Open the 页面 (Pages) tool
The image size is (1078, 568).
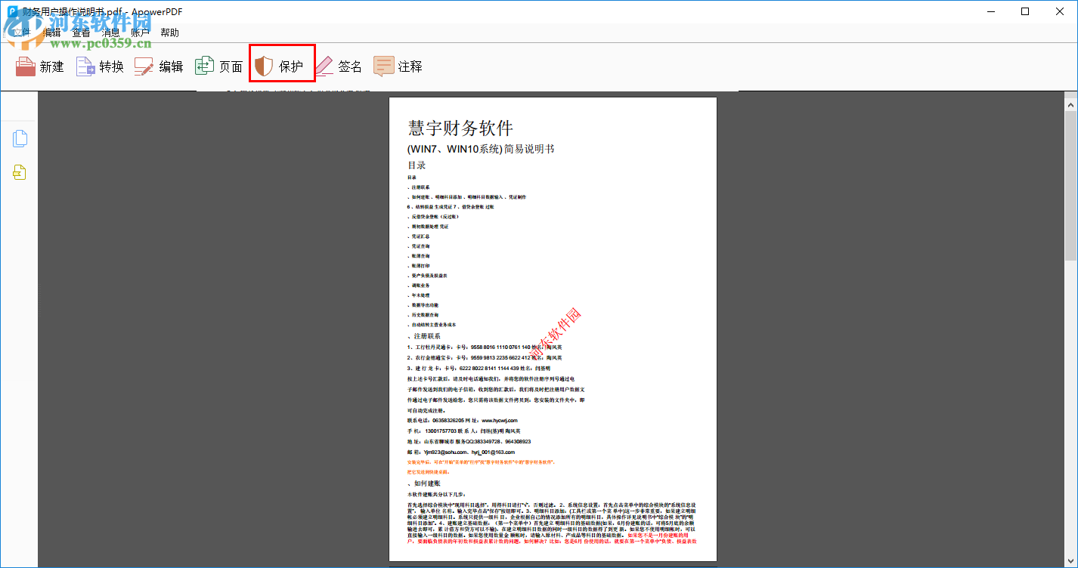(x=218, y=66)
